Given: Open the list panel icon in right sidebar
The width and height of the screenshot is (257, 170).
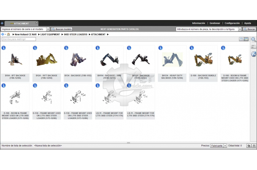Looking at the screenshot, I should (253, 47).
